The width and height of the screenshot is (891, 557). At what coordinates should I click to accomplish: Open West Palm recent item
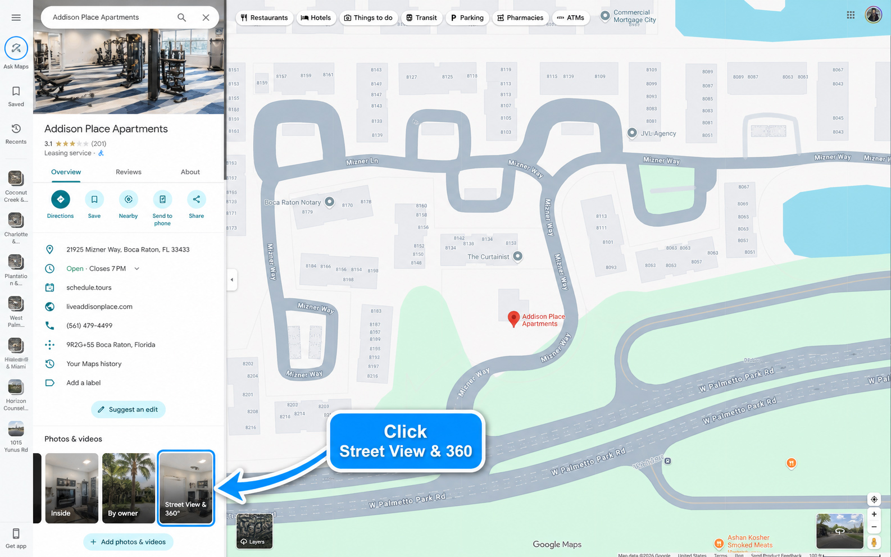tap(16, 312)
